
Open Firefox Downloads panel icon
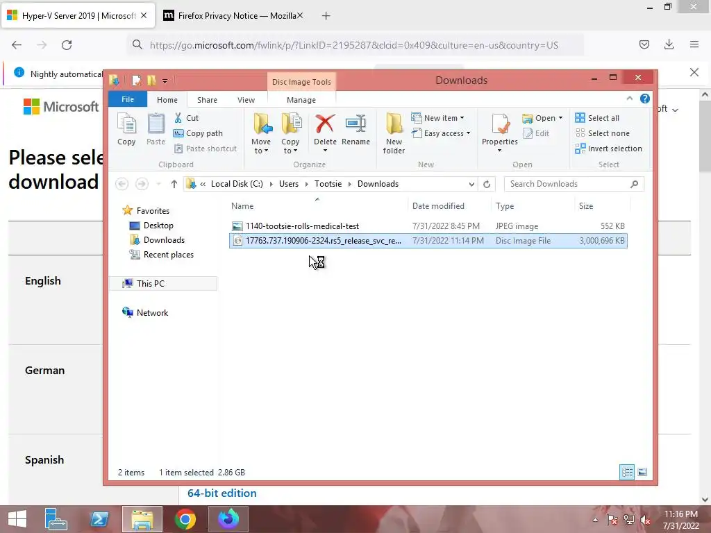pyautogui.click(x=669, y=44)
